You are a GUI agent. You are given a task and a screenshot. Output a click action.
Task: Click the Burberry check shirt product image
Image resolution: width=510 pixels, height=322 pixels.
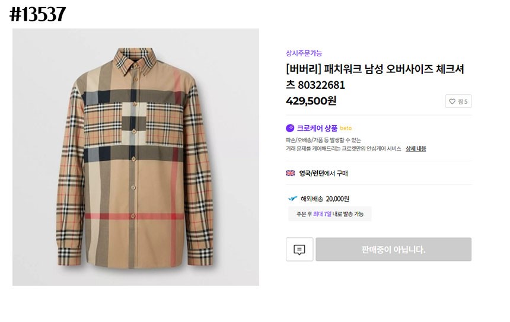pos(136,157)
